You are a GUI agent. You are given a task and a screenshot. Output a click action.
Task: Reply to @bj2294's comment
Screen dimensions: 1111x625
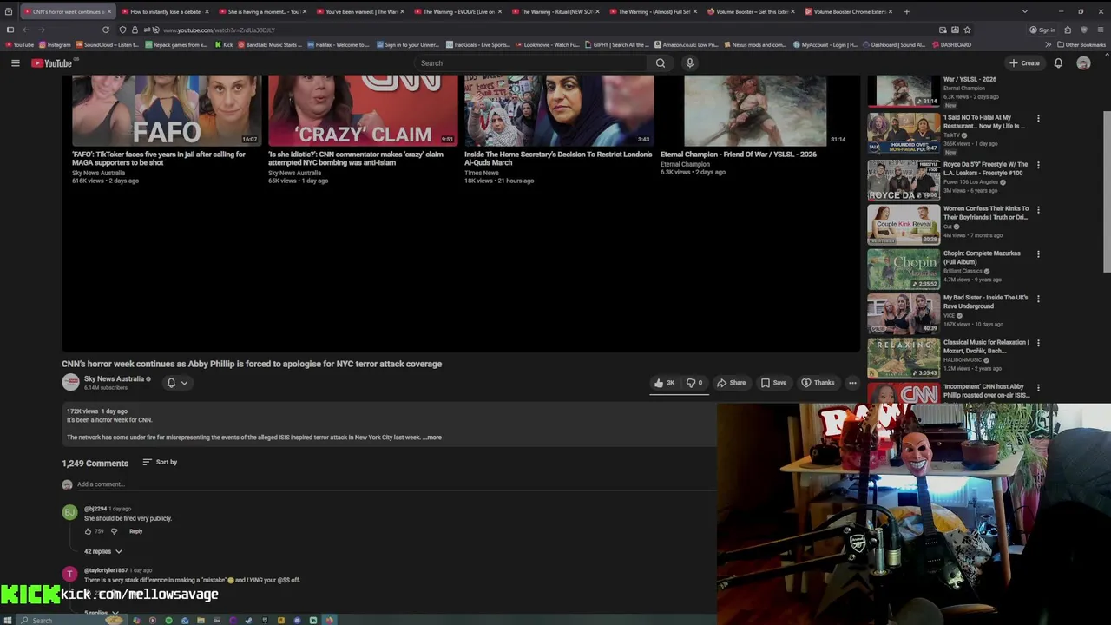(136, 531)
